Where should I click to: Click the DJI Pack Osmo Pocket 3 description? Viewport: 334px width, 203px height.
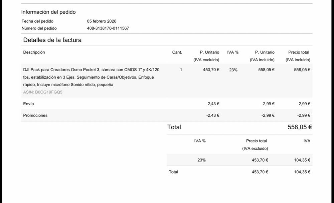point(91,77)
